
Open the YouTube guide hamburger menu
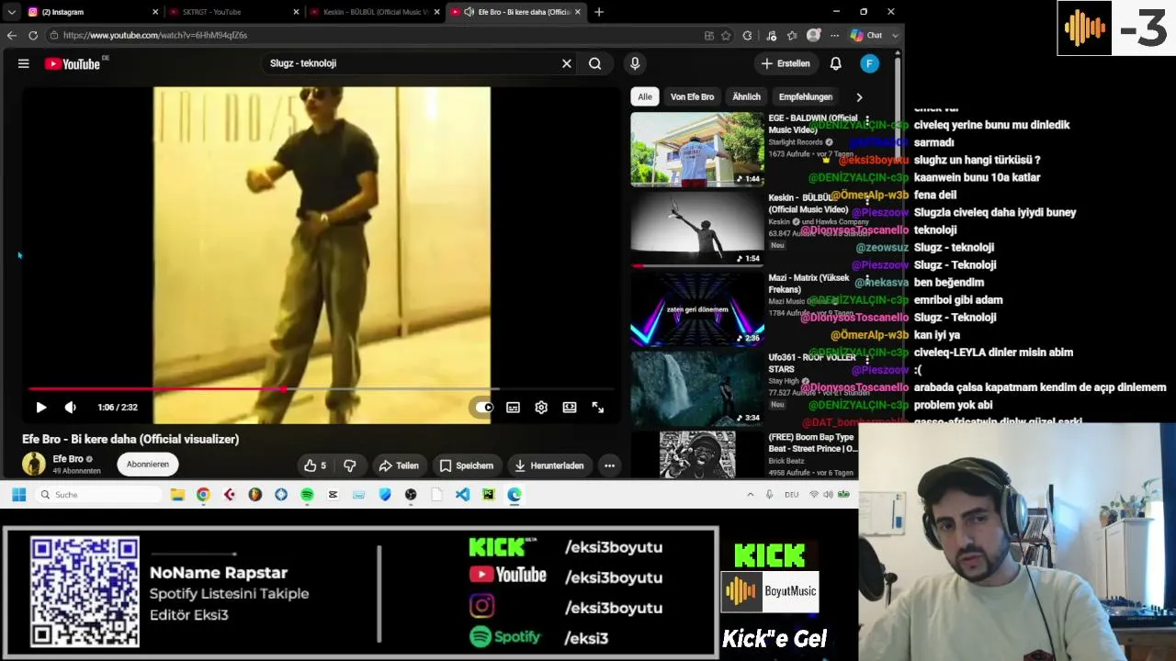24,63
